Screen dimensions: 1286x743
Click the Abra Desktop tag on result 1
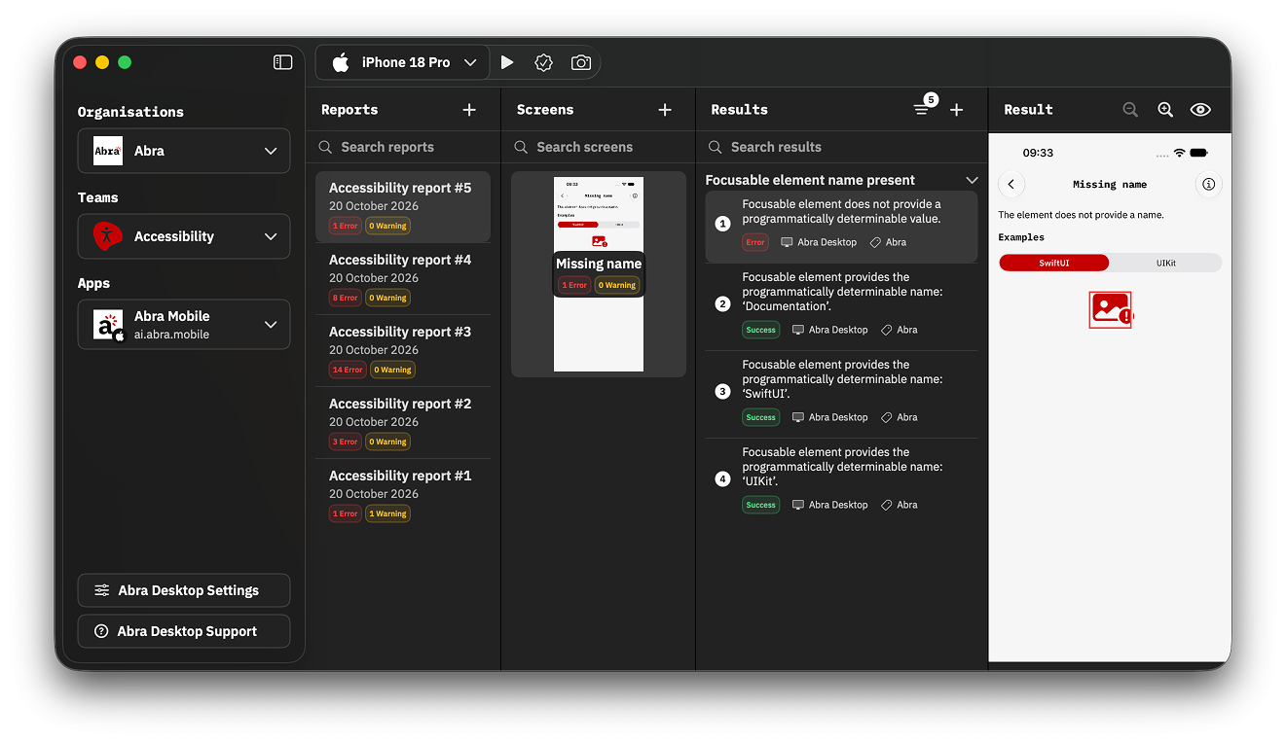(x=819, y=242)
